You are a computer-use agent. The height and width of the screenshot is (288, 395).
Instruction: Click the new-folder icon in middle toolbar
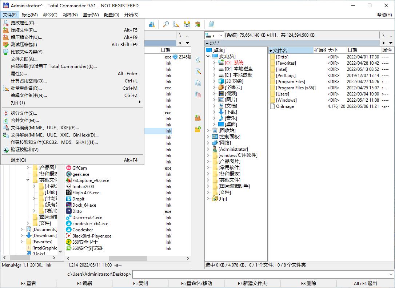[198, 129]
